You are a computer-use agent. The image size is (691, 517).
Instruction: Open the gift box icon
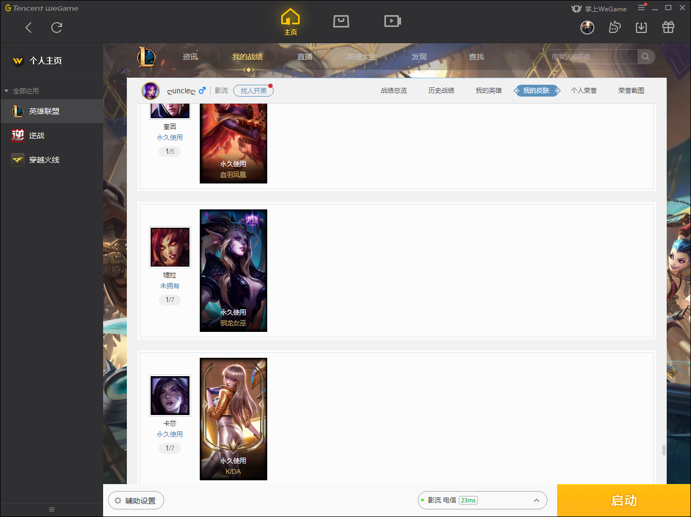[668, 28]
